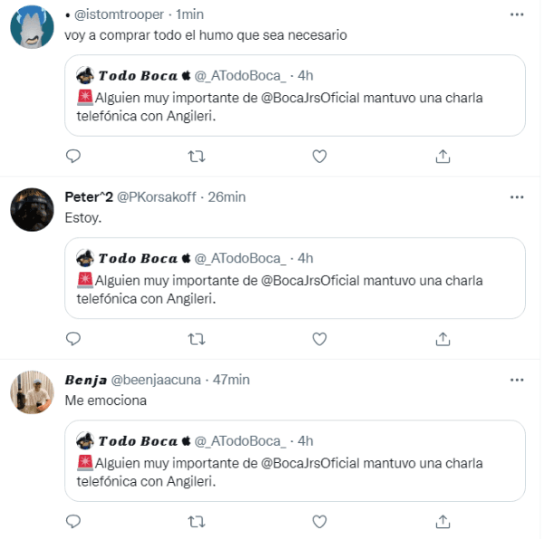
Task: Like the Peter^2 'Estoy.' tweet
Action: [x=319, y=339]
